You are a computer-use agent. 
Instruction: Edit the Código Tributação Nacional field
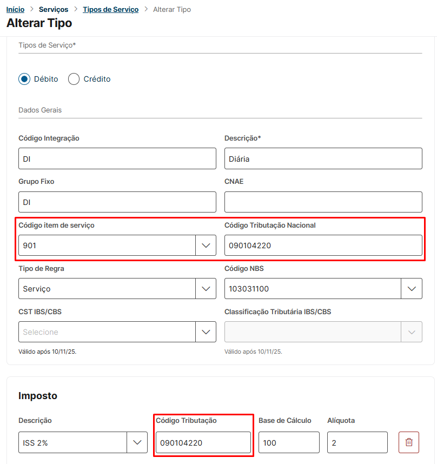[323, 246]
